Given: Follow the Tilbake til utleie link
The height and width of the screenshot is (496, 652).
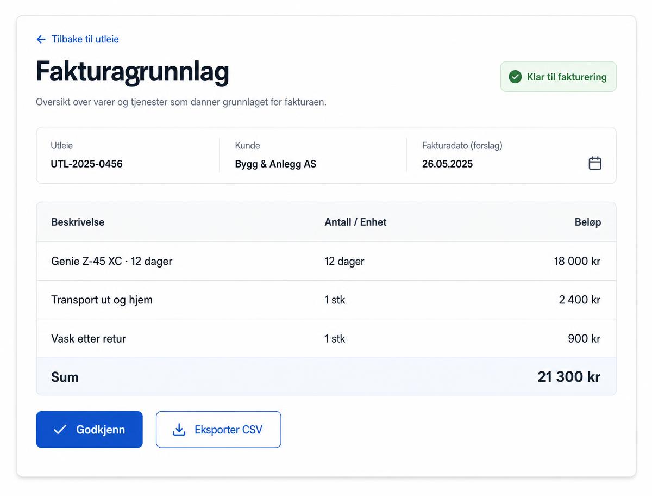Looking at the screenshot, I should (x=85, y=39).
